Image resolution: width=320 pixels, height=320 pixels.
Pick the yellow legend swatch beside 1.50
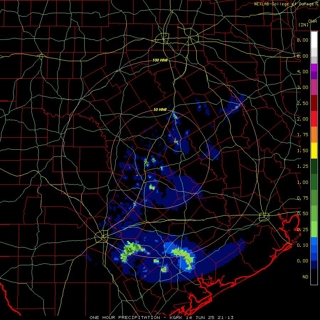314,151
